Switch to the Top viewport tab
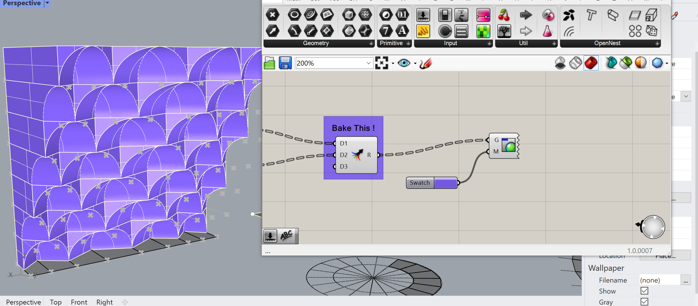Image resolution: width=698 pixels, height=306 pixels. click(56, 302)
